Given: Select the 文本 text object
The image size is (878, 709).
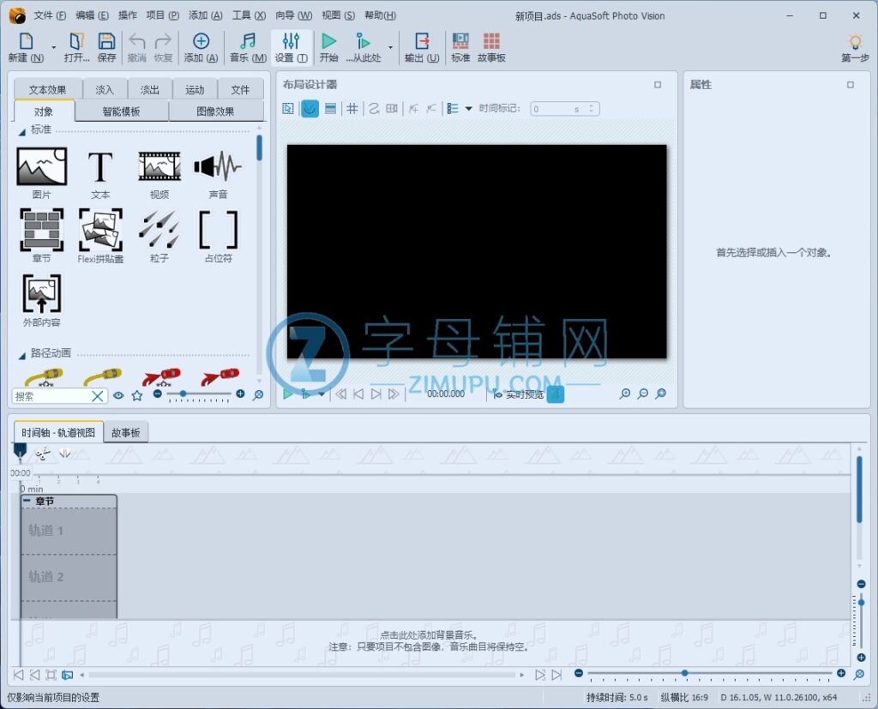Looking at the screenshot, I should (x=100, y=173).
